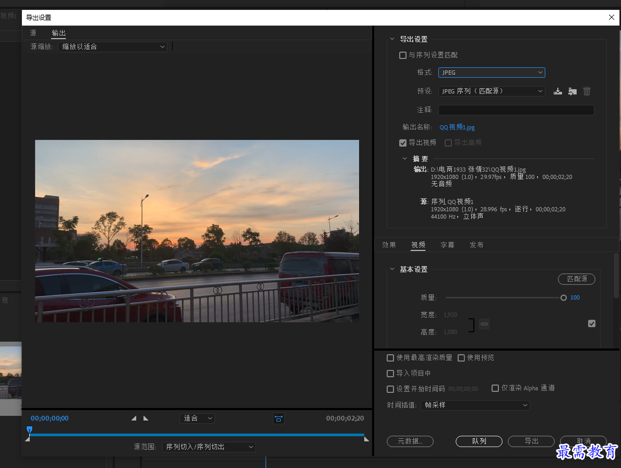The height and width of the screenshot is (468, 621).
Task: Switch to the Output tab
Action: coord(58,33)
